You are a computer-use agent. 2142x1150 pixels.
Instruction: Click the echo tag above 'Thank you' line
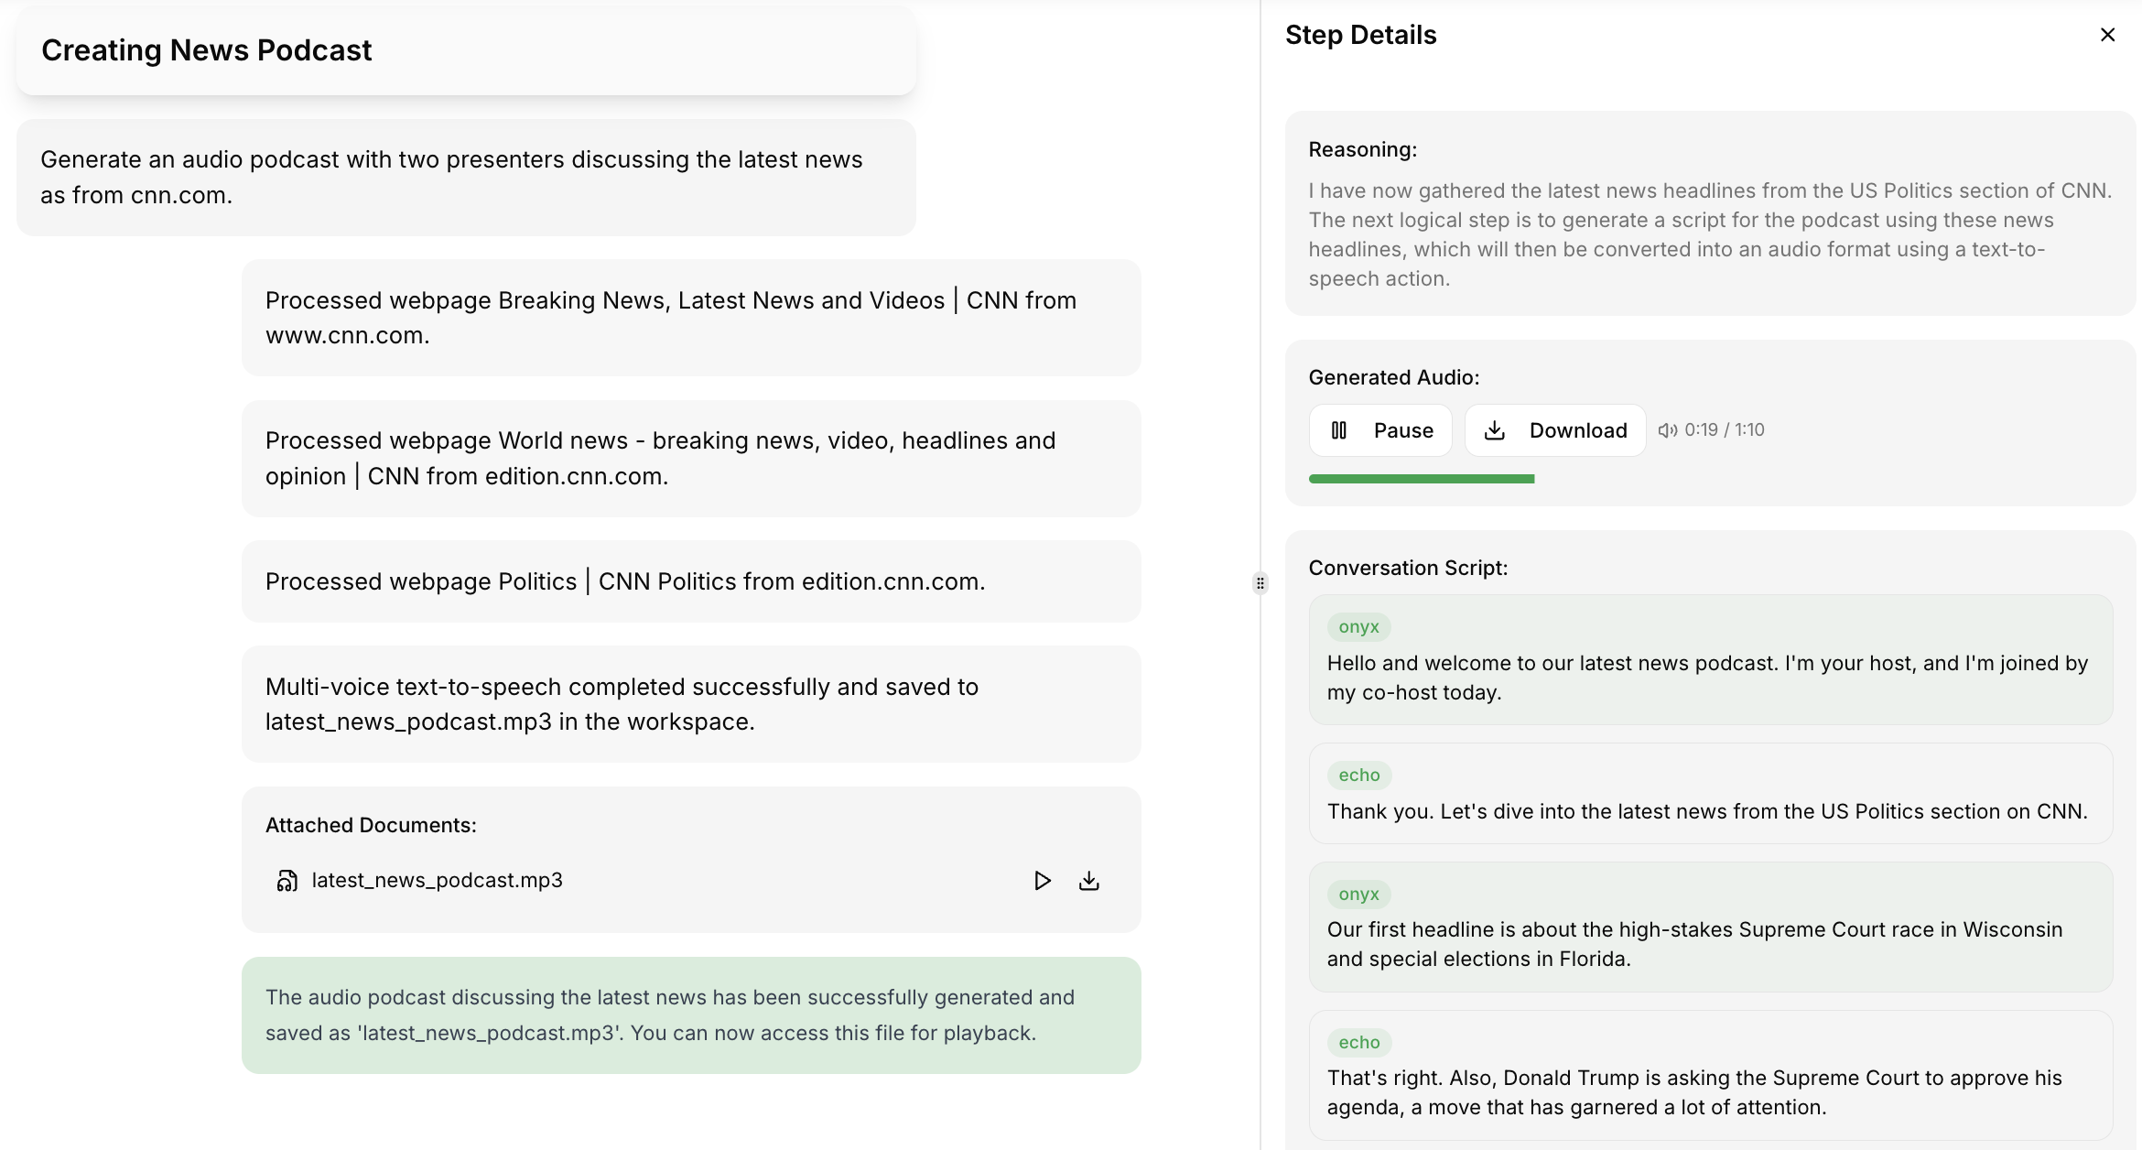(1358, 776)
